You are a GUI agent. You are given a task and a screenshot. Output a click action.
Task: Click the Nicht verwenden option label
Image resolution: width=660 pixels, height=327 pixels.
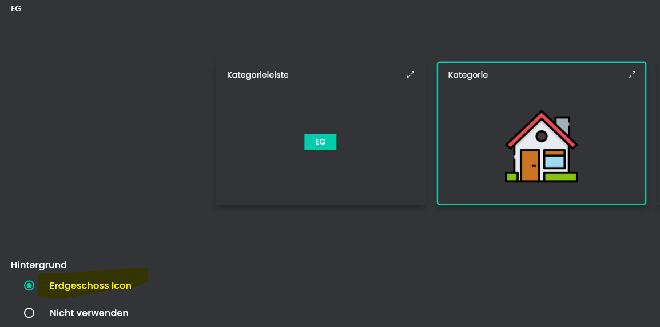(89, 313)
